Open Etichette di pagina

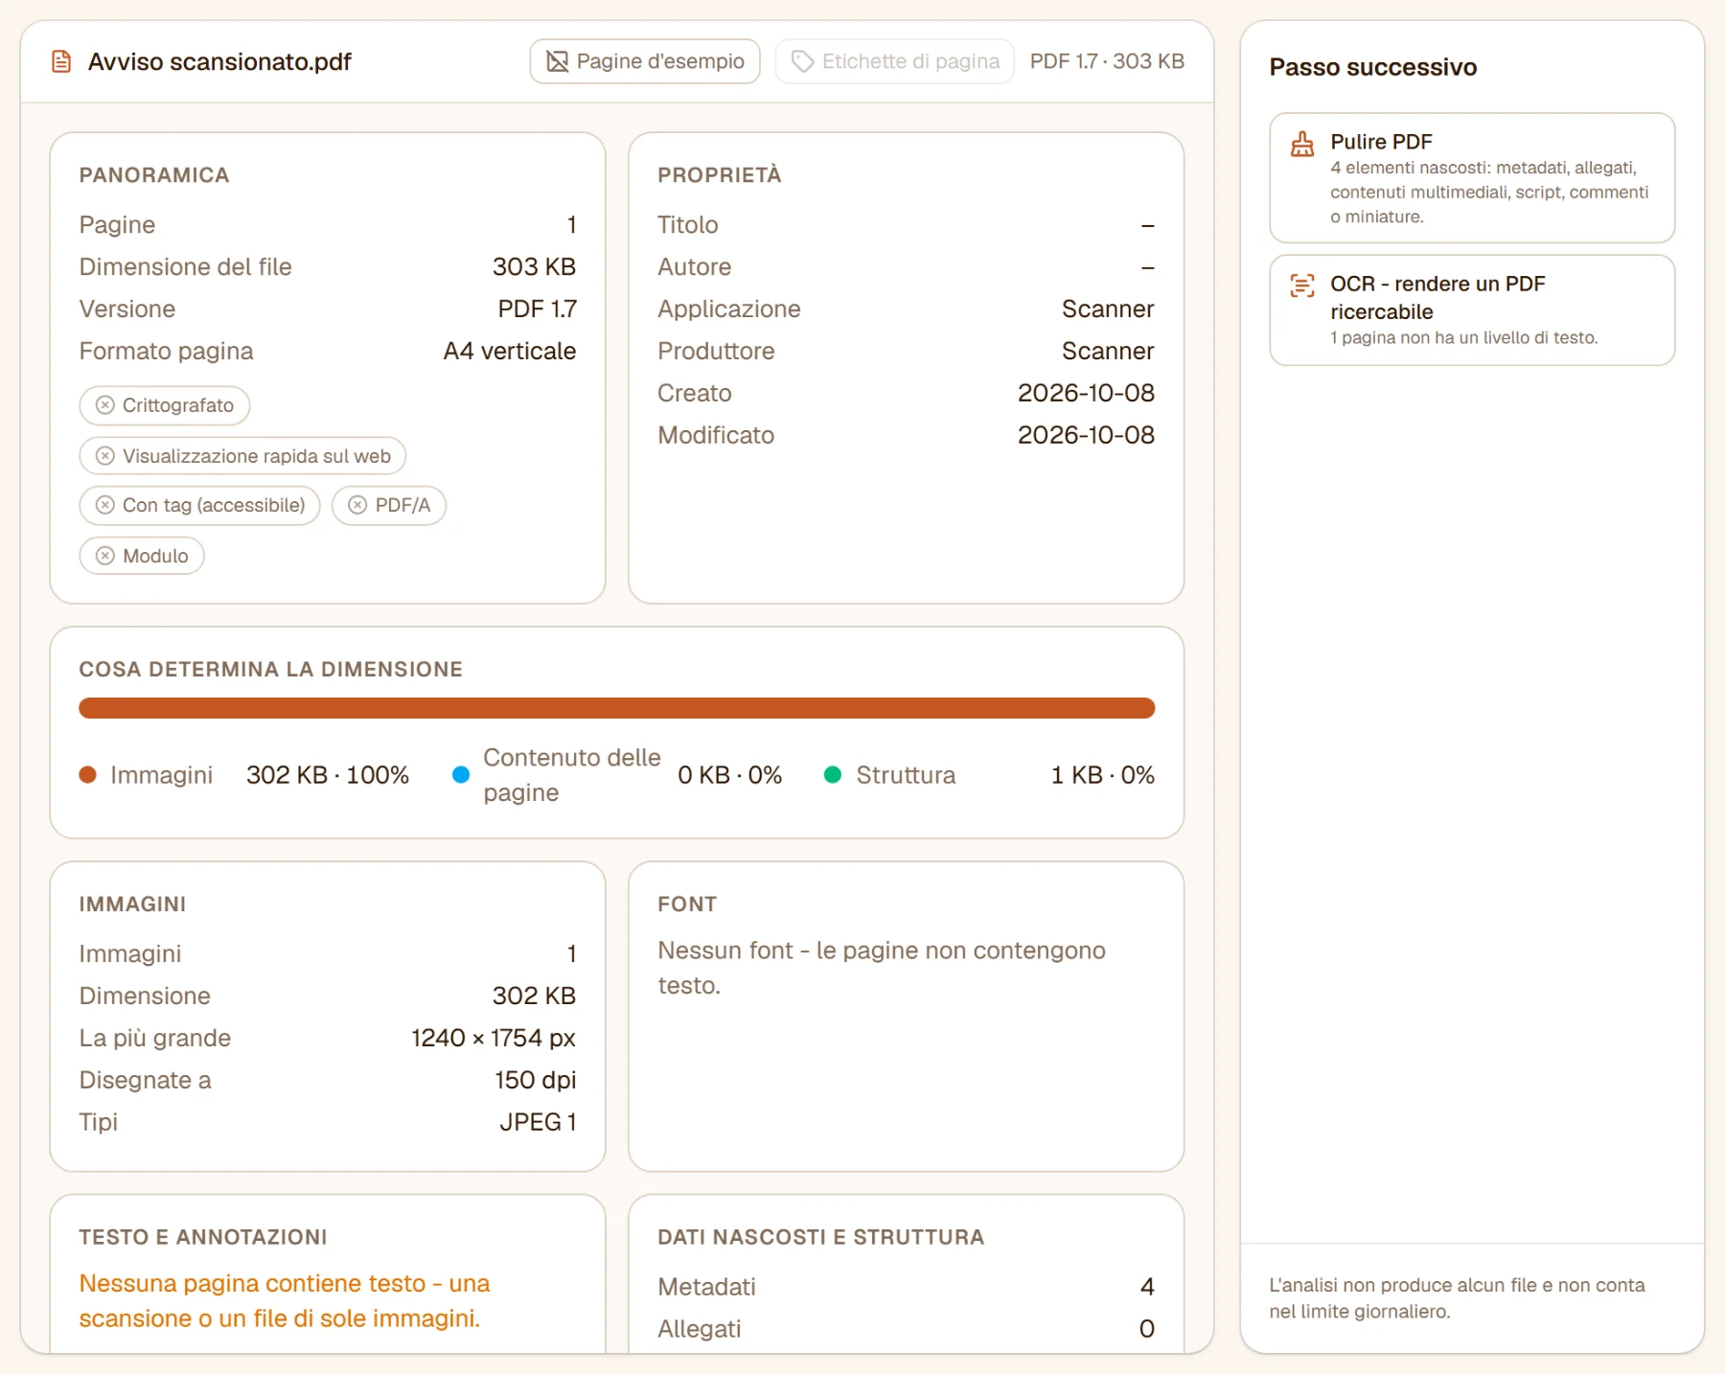(895, 61)
